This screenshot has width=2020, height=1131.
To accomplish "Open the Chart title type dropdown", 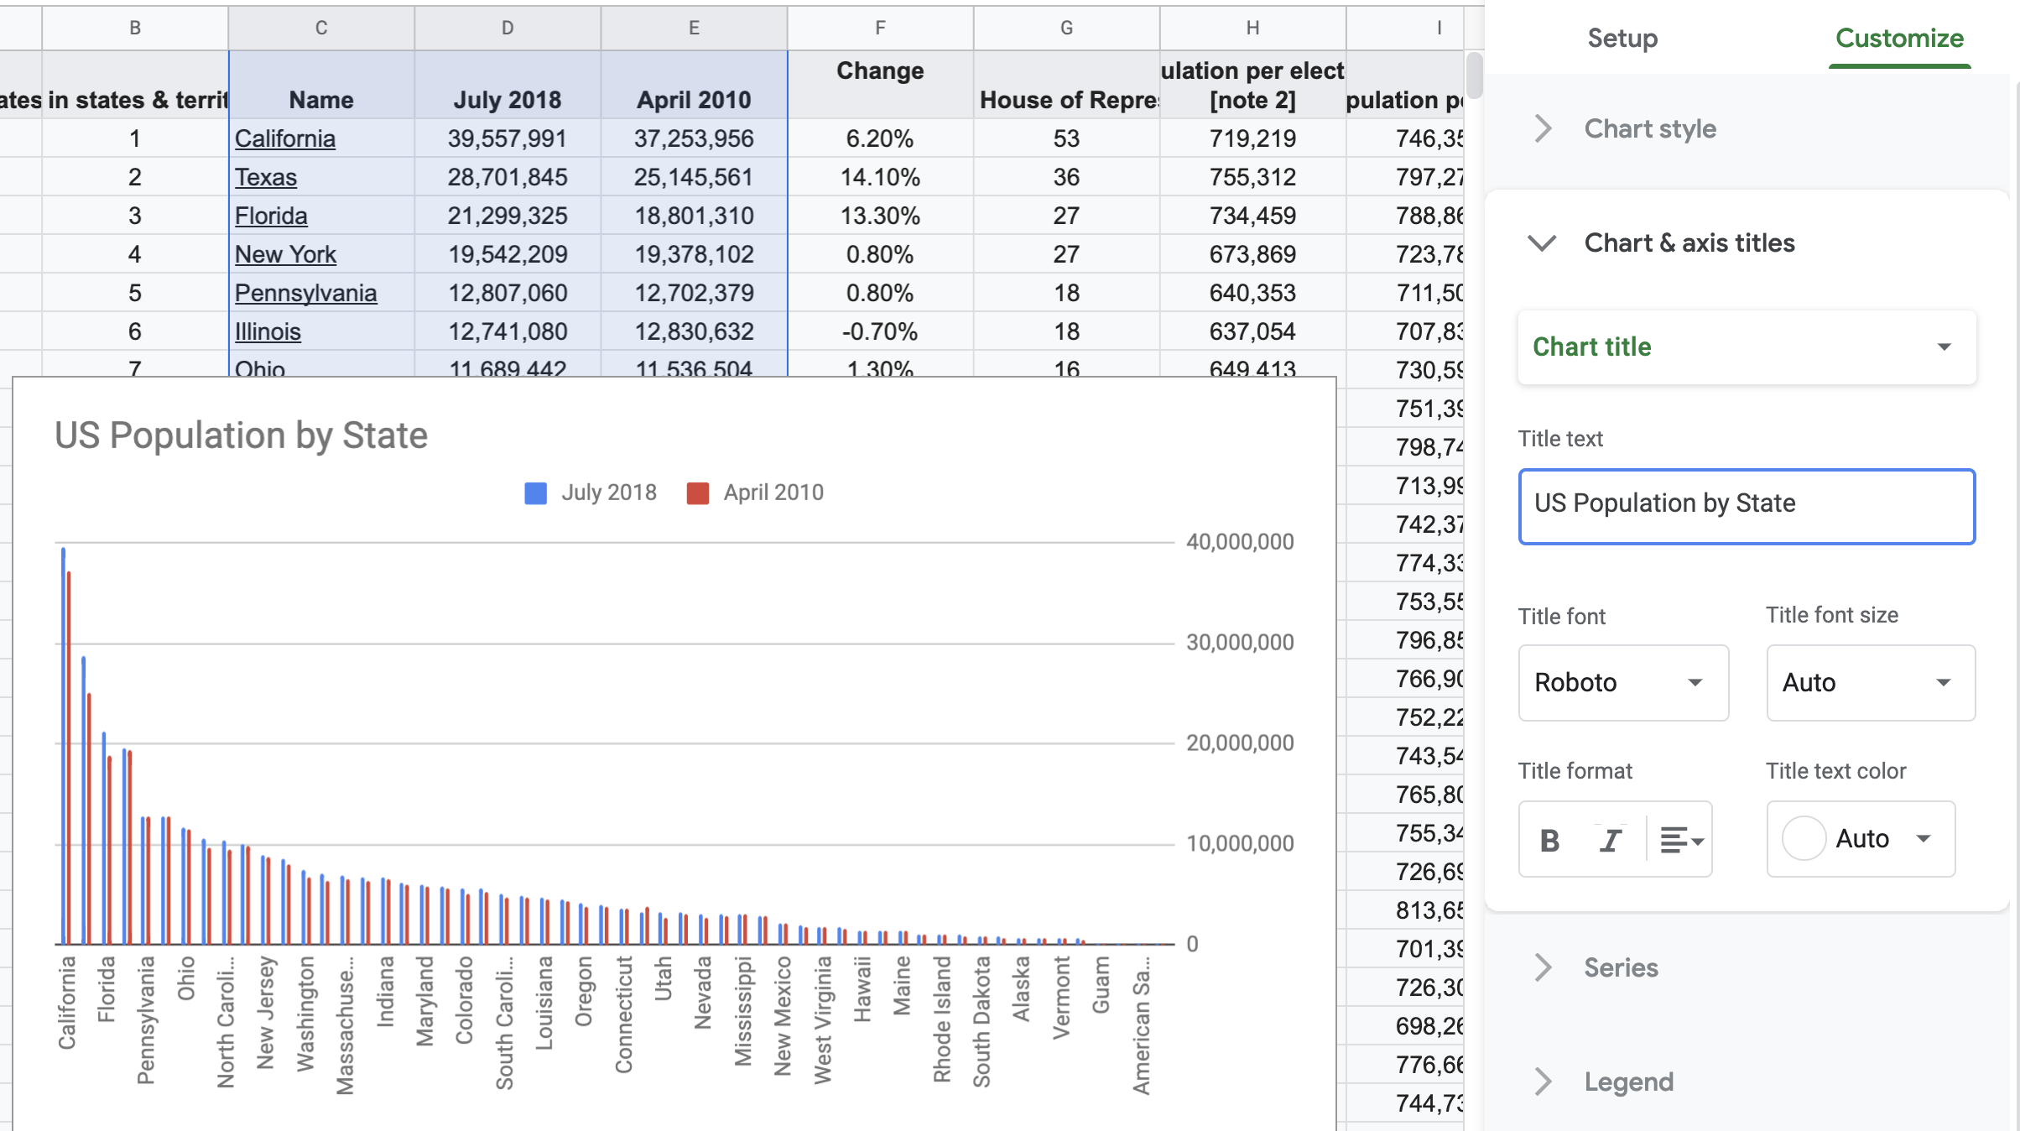I will pyautogui.click(x=1746, y=347).
